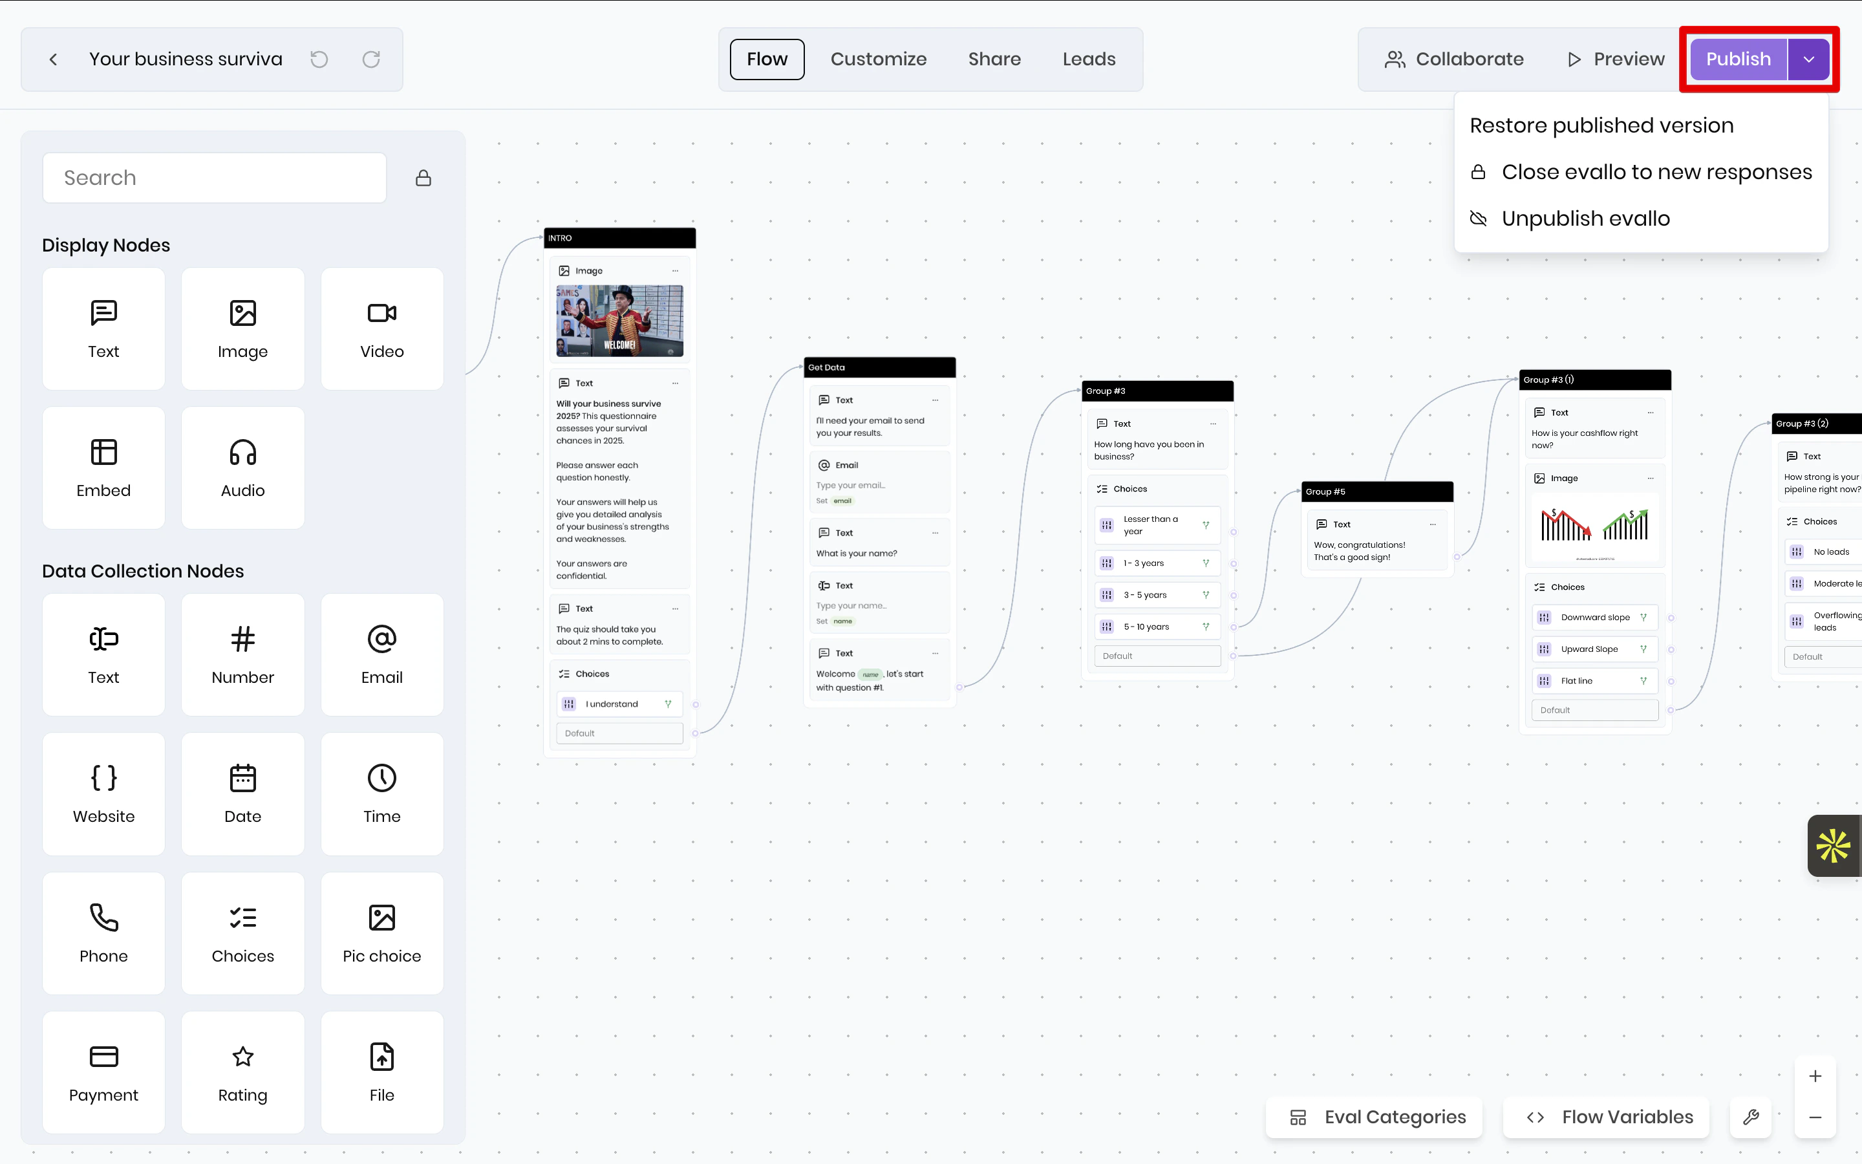1862x1164 pixels.
Task: Open the options menu on the INTRO image node
Action: click(675, 270)
